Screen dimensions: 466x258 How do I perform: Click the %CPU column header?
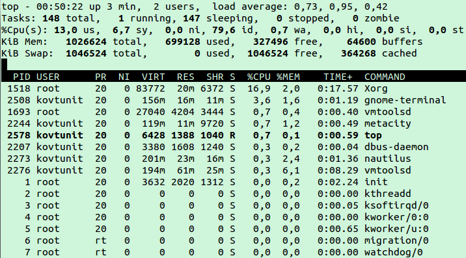click(x=259, y=77)
